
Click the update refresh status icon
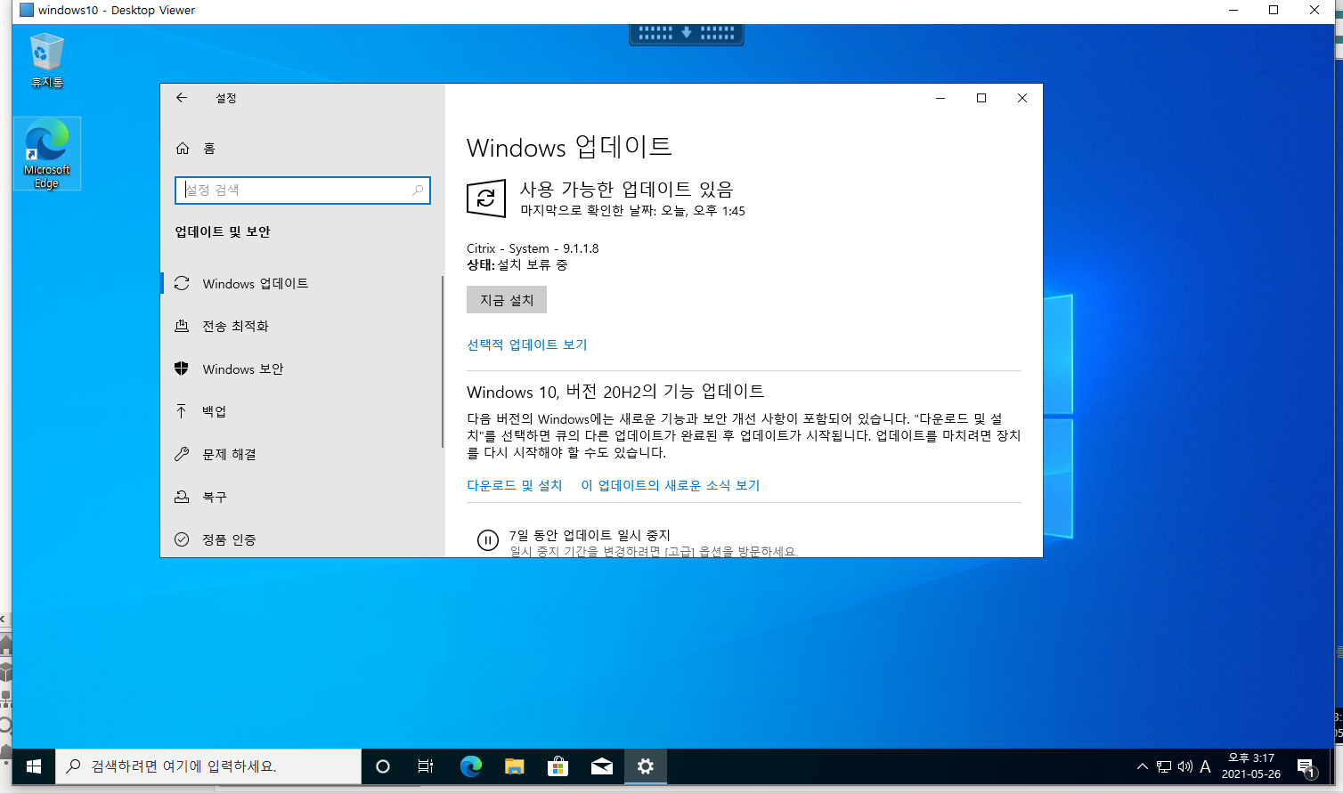[x=486, y=198]
